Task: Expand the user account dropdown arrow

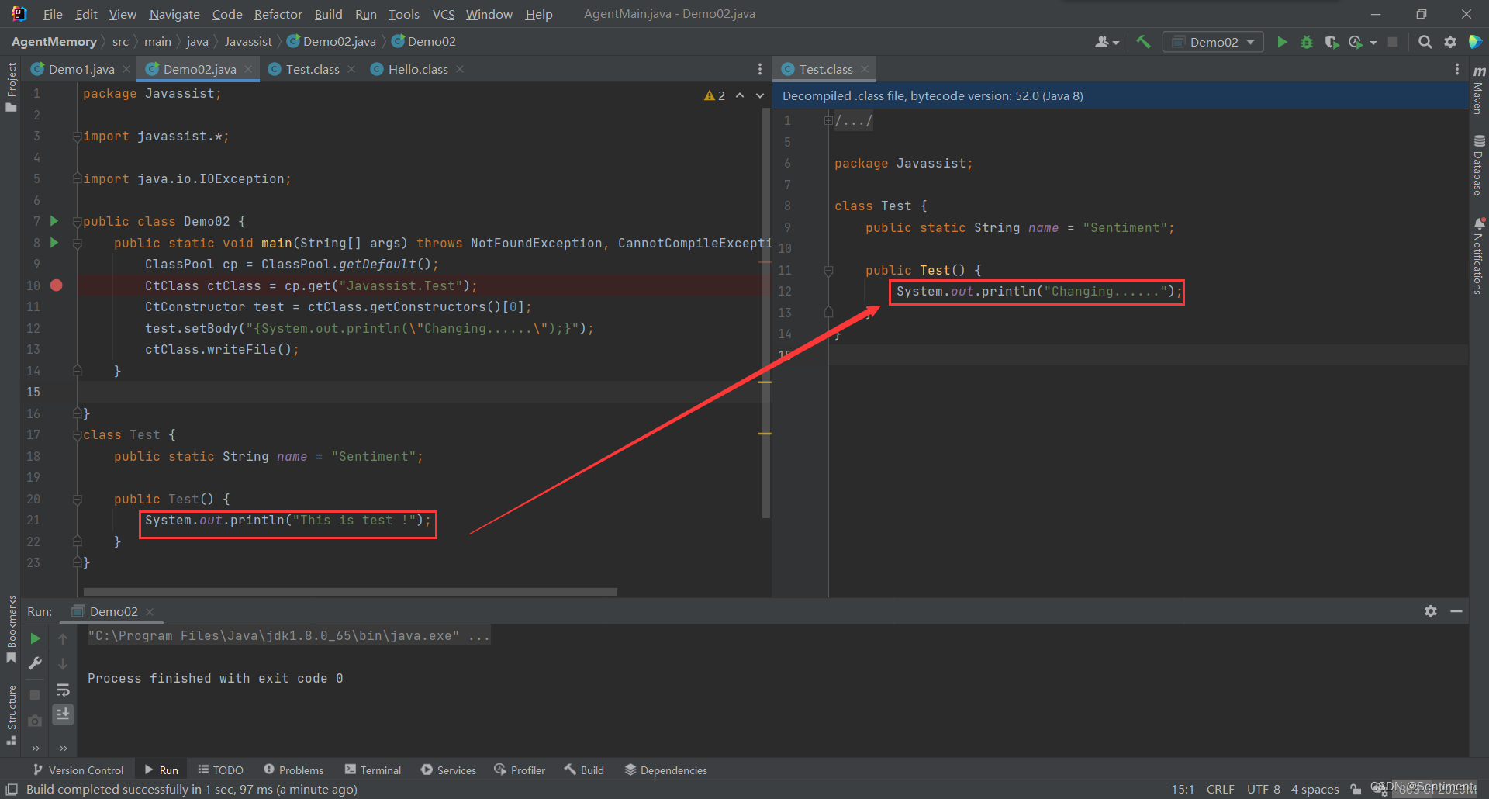Action: click(x=1116, y=43)
